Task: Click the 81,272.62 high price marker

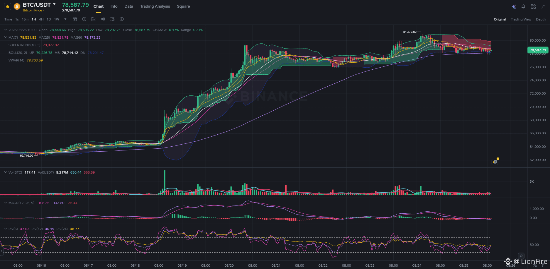Action: pyautogui.click(x=410, y=32)
